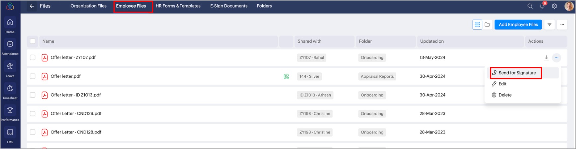
Task: Click the Appraisal Reports folder tag
Action: [x=377, y=76]
